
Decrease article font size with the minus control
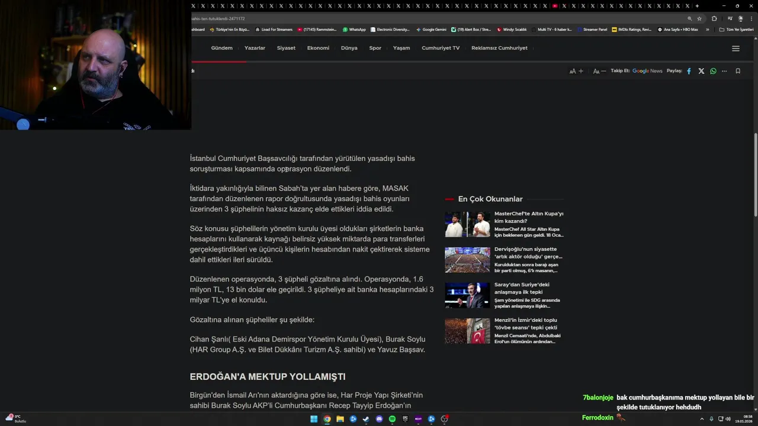(x=600, y=71)
